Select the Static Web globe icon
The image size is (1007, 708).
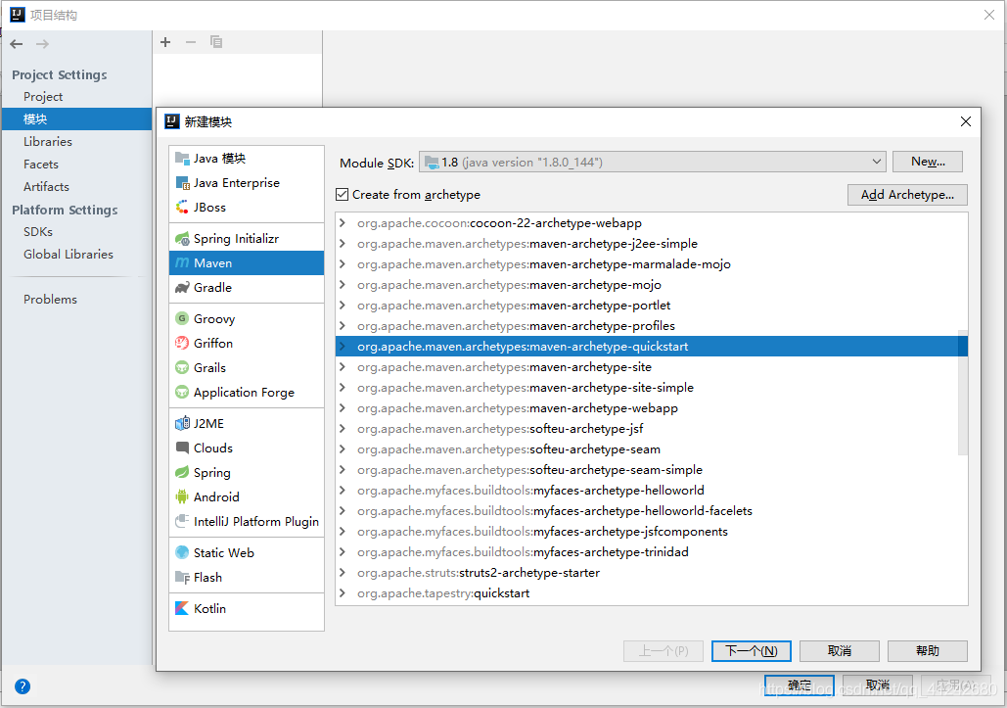(182, 552)
